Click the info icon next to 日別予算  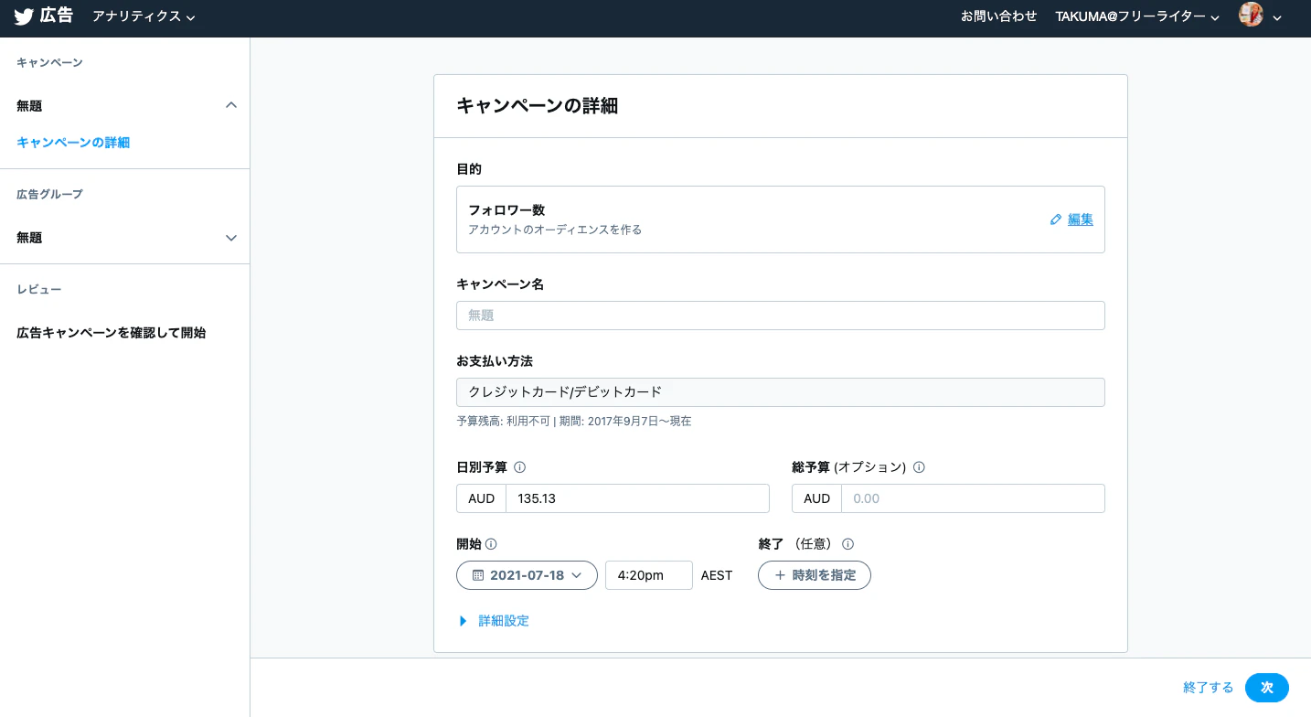point(520,467)
